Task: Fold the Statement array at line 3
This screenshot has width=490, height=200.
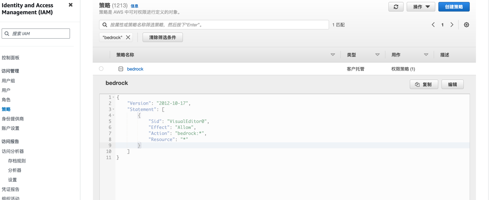Action: point(114,110)
